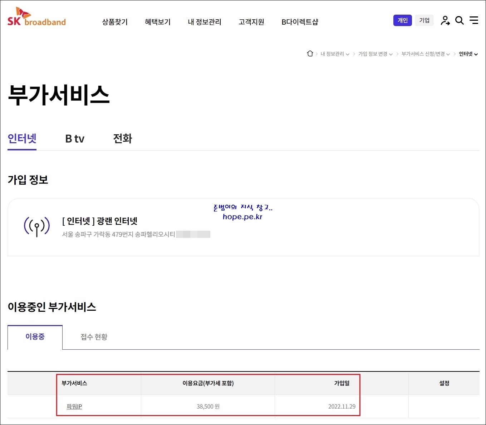This screenshot has height=425, width=486.
Task: Click the 이용요금(부가세 포함) column header
Action: pos(208,383)
